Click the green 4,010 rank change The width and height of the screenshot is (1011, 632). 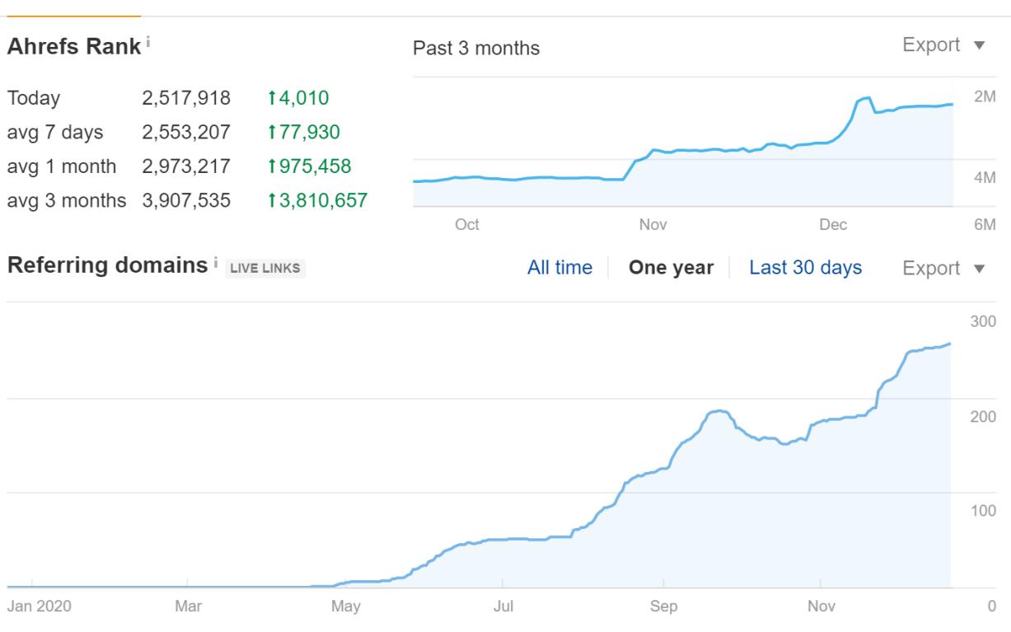click(x=298, y=98)
